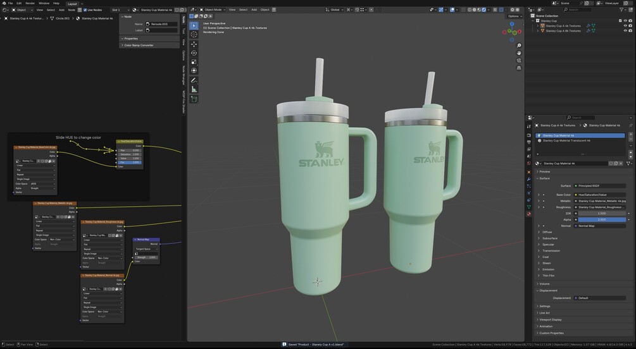The height and width of the screenshot is (349, 636).
Task: Uncheck the Stanley Cup collection checkbox
Action: (x=621, y=21)
